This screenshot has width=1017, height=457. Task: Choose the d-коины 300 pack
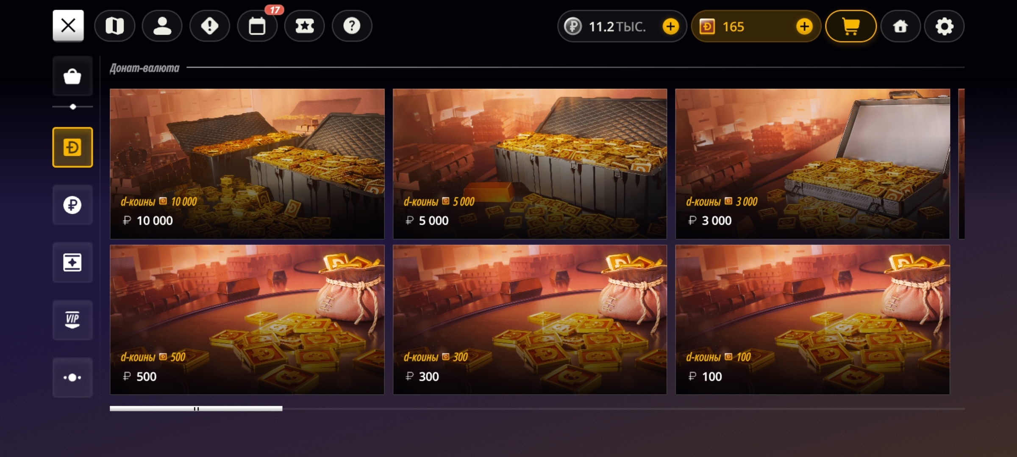point(530,319)
